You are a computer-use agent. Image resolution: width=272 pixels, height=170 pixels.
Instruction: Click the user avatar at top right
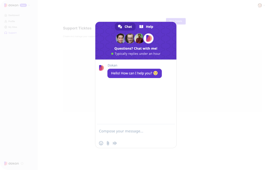[260, 5]
